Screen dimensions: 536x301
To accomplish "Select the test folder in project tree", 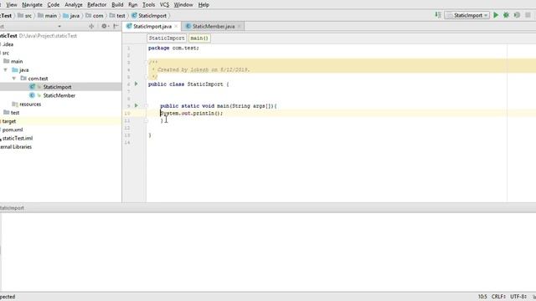I will tap(15, 113).
